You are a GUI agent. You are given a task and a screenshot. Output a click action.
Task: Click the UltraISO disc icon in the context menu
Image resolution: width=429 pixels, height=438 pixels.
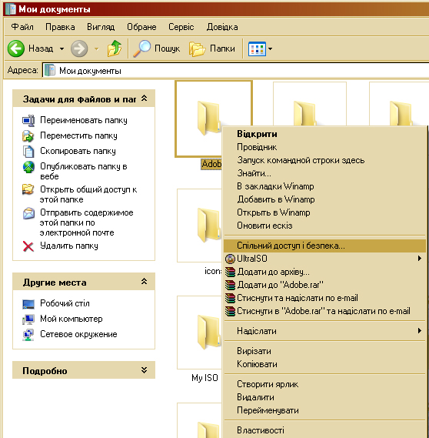pos(230,259)
